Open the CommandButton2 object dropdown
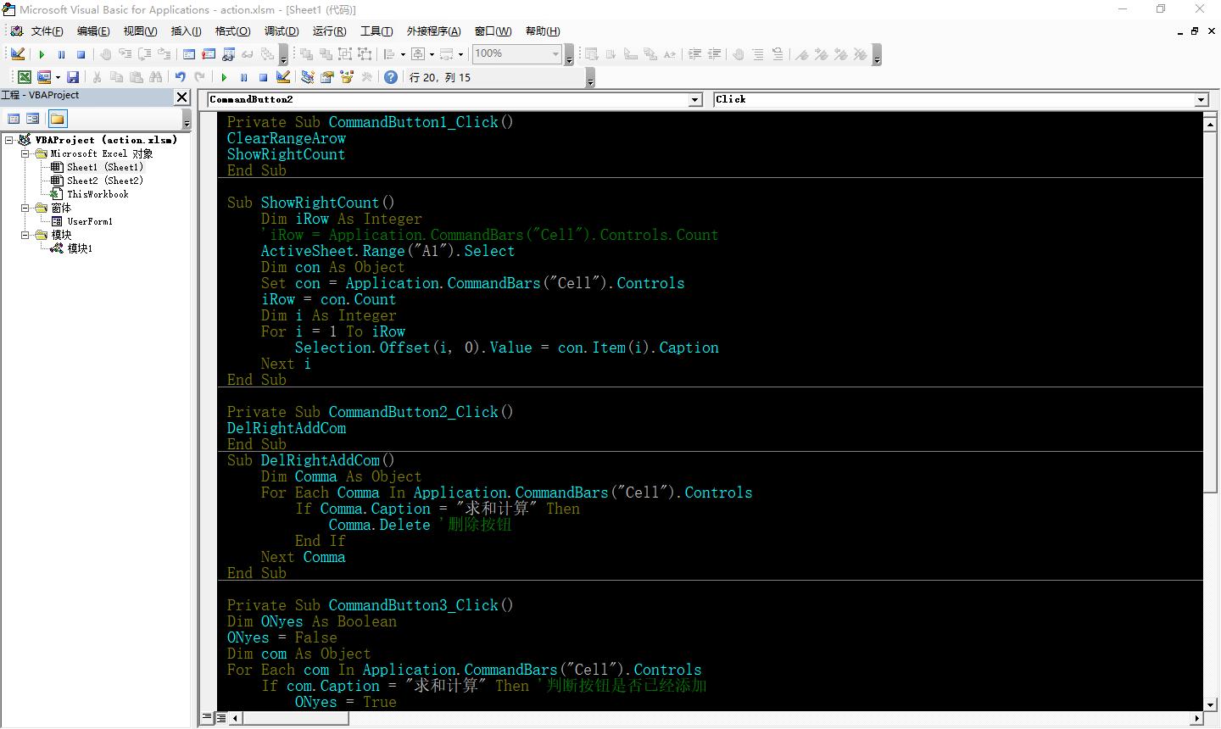The height and width of the screenshot is (729, 1221). pyautogui.click(x=695, y=100)
